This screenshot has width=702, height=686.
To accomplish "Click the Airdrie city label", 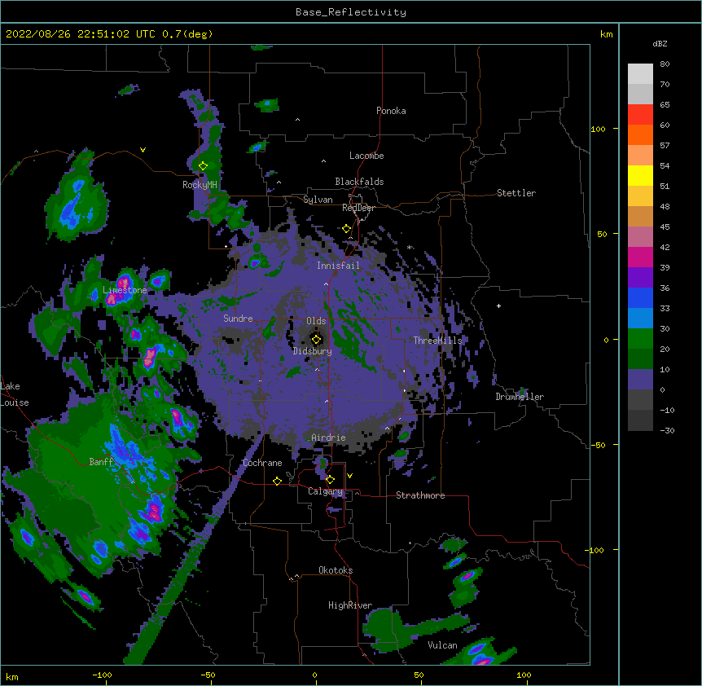I will [328, 438].
